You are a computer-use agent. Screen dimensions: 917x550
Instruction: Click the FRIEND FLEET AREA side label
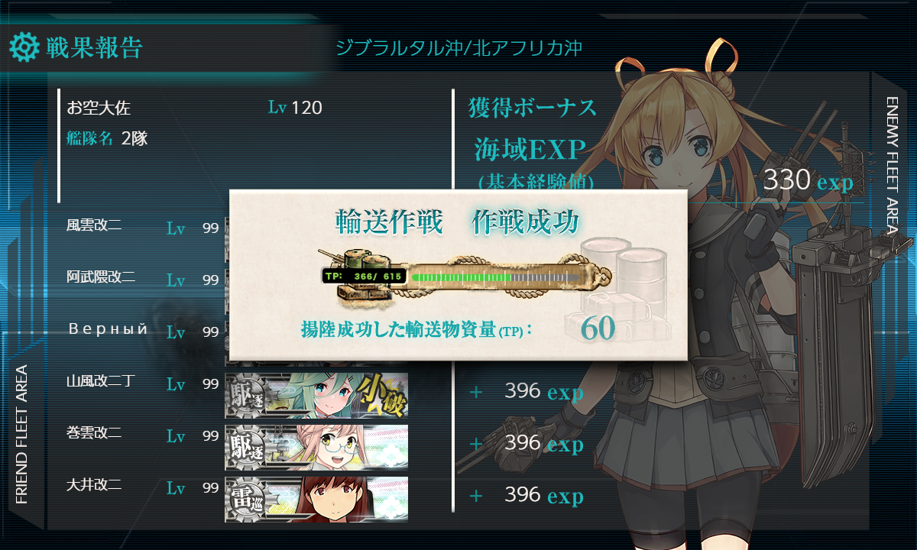point(21,434)
